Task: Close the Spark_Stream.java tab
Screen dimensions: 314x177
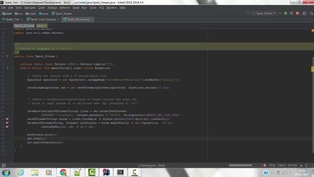Action: click(92, 19)
